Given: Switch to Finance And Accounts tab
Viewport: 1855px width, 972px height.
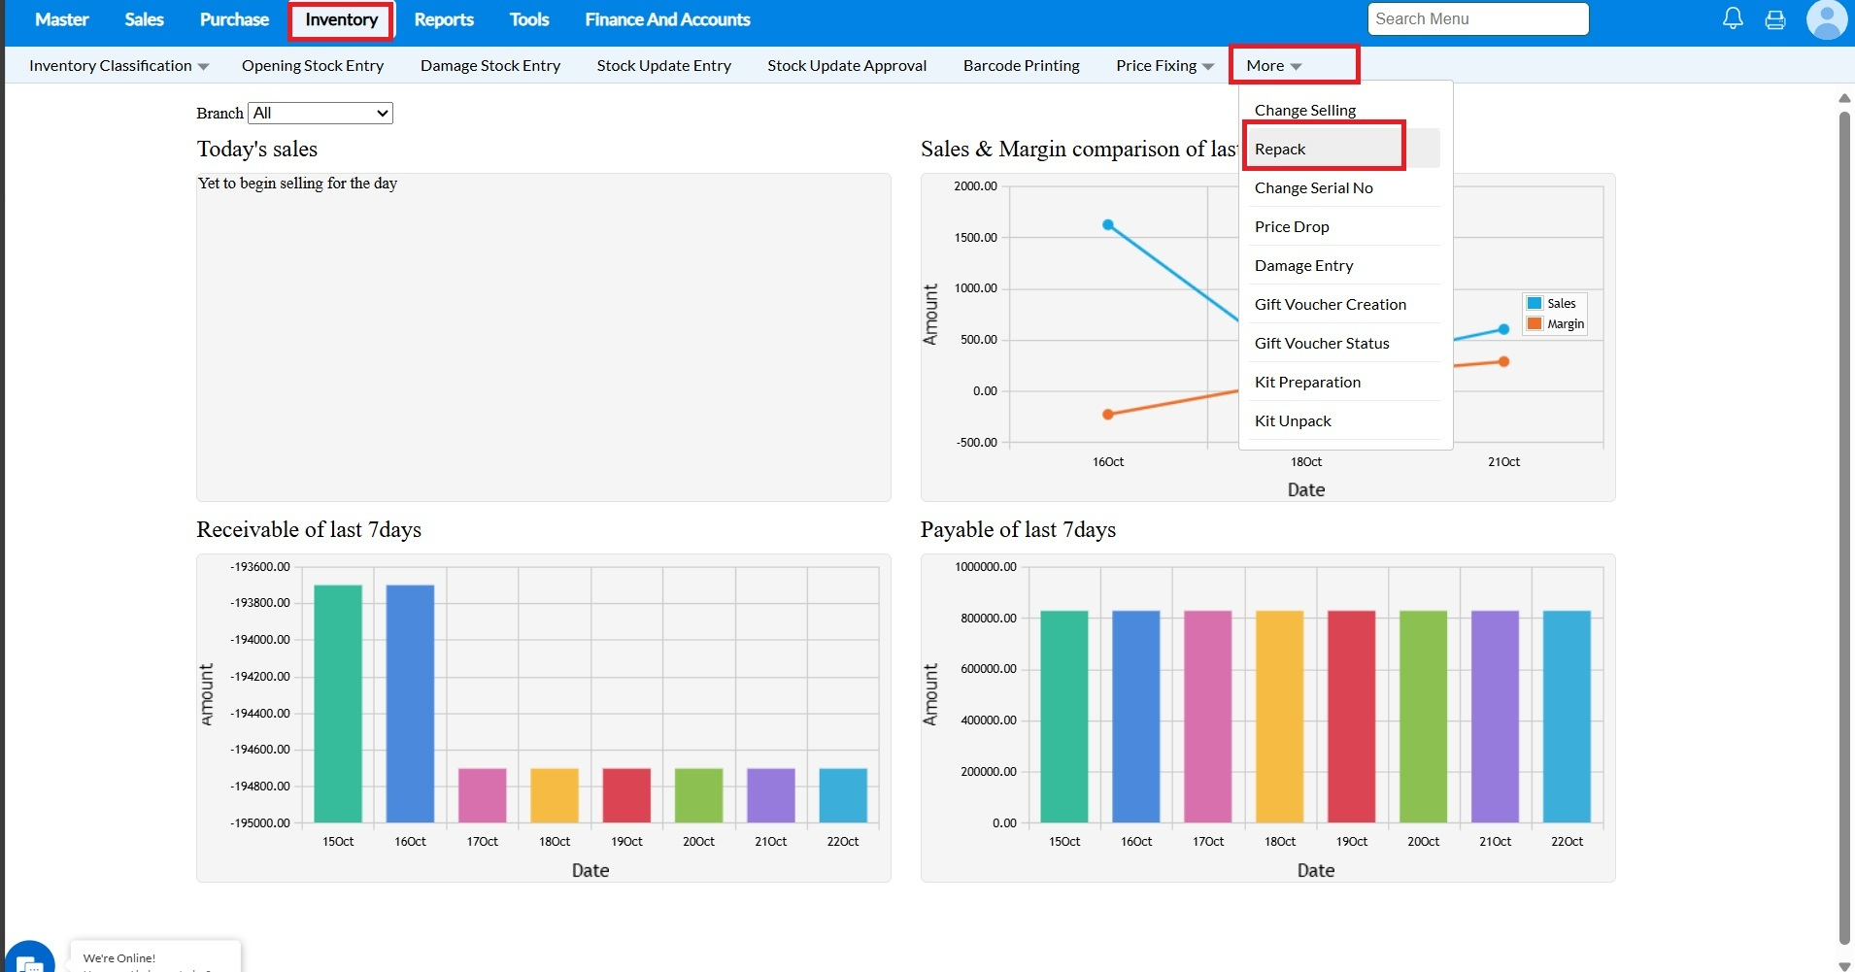Looking at the screenshot, I should 667,19.
